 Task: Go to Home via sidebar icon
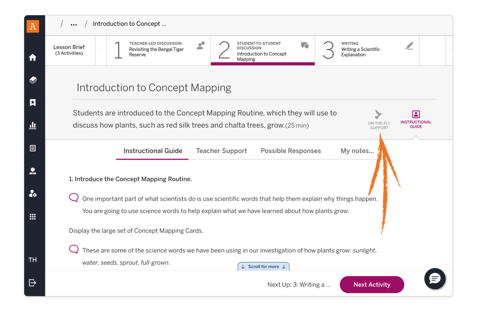[x=33, y=57]
